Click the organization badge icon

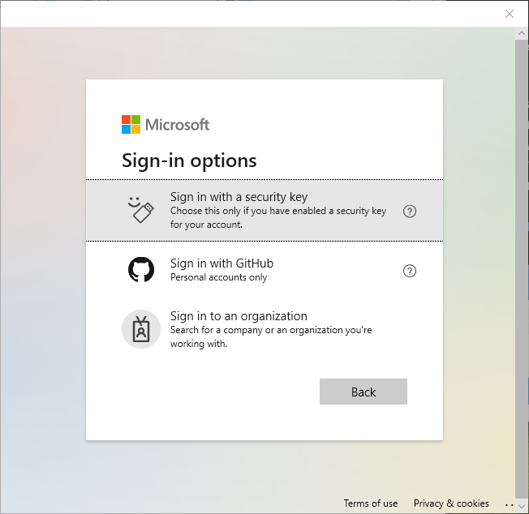141,329
